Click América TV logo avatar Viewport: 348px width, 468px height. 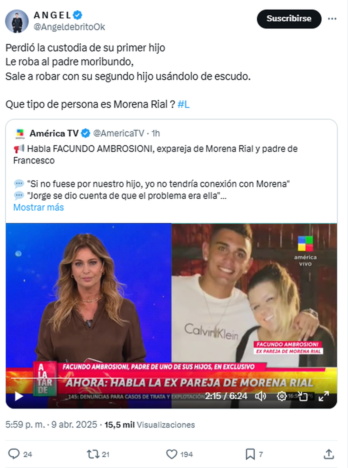(x=20, y=133)
